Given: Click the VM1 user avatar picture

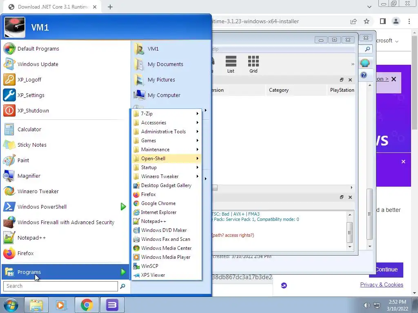Looking at the screenshot, I should (x=15, y=27).
